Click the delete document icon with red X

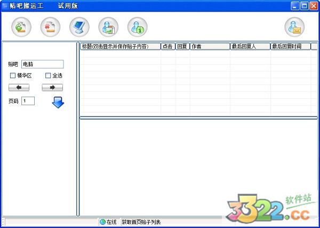(50, 27)
